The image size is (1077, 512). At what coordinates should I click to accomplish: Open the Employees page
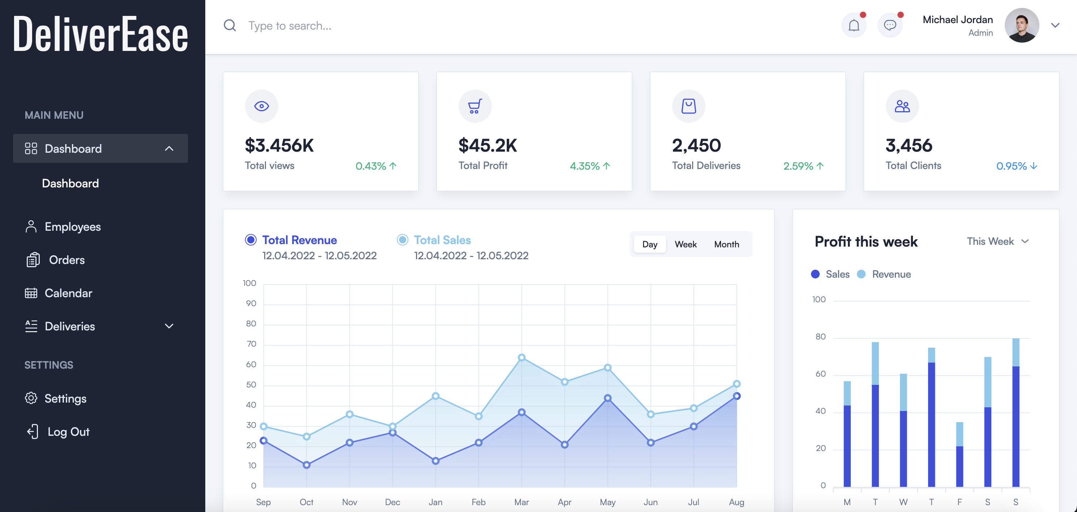(x=72, y=227)
